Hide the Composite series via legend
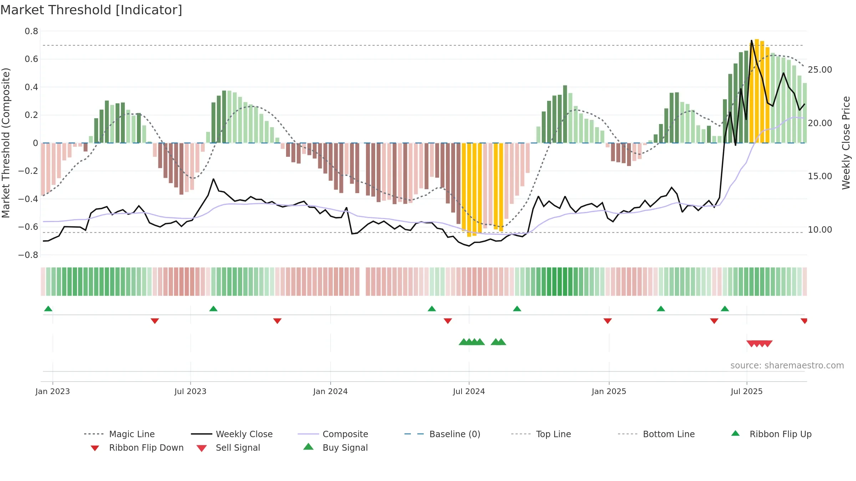The width and height of the screenshot is (856, 481). 333,434
